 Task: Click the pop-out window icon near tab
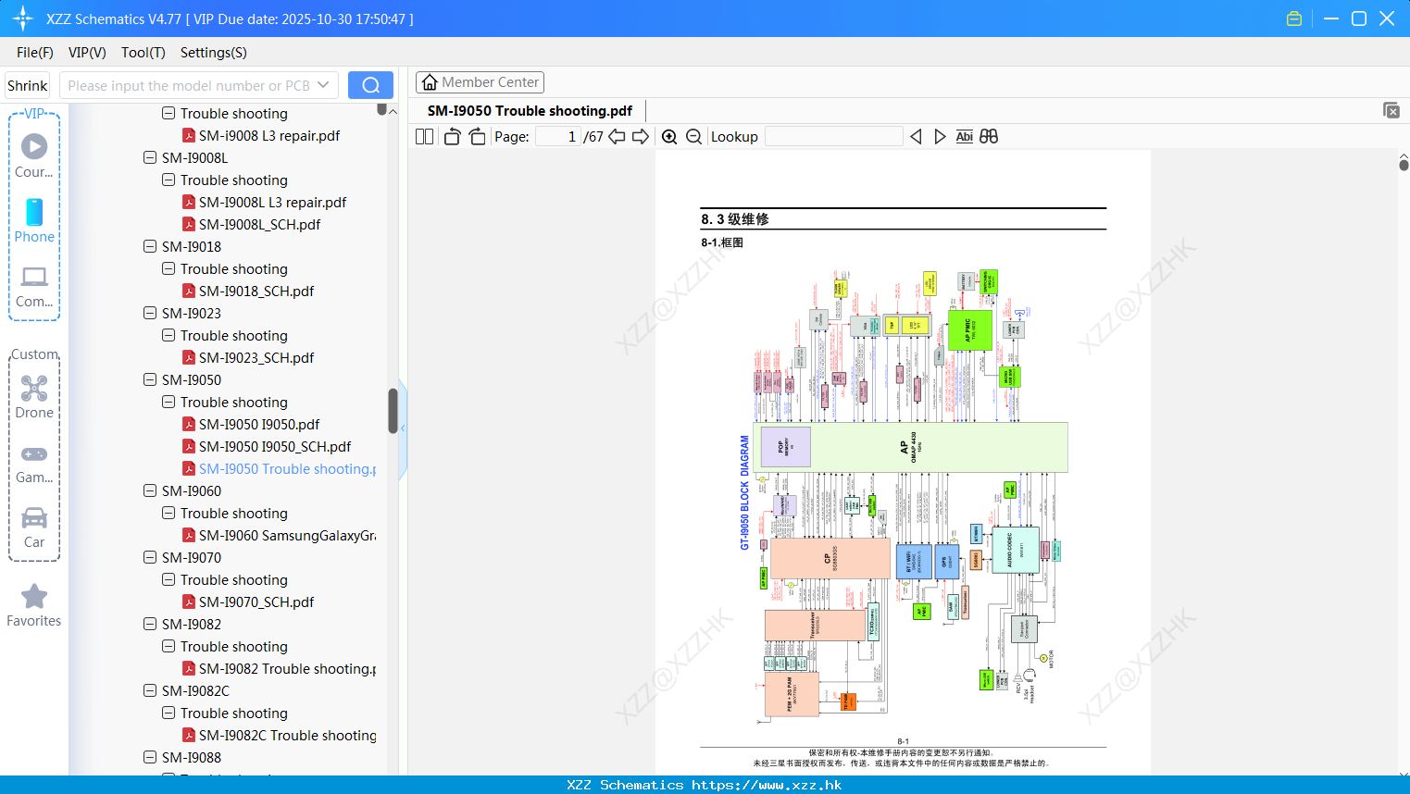pos(1391,110)
